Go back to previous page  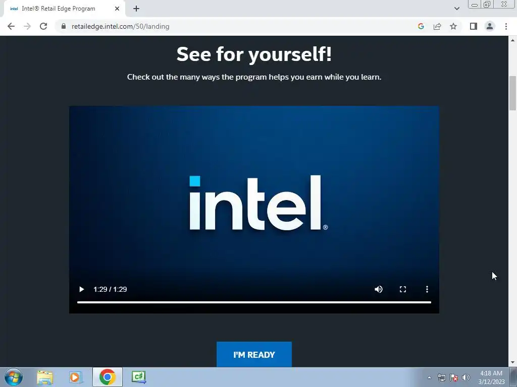click(x=11, y=26)
